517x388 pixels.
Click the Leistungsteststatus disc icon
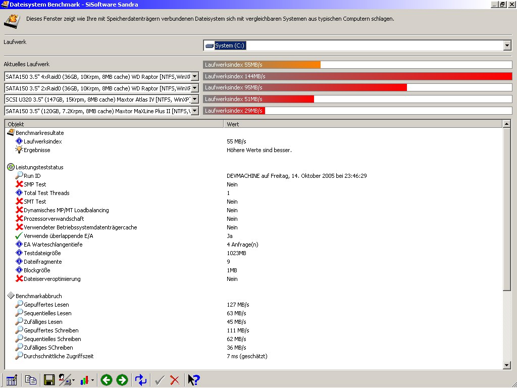tap(11, 167)
